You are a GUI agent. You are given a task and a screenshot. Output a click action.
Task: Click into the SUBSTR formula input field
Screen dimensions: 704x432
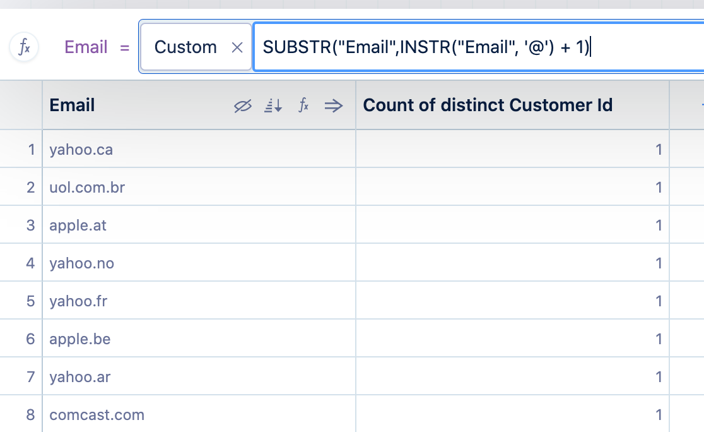point(479,47)
